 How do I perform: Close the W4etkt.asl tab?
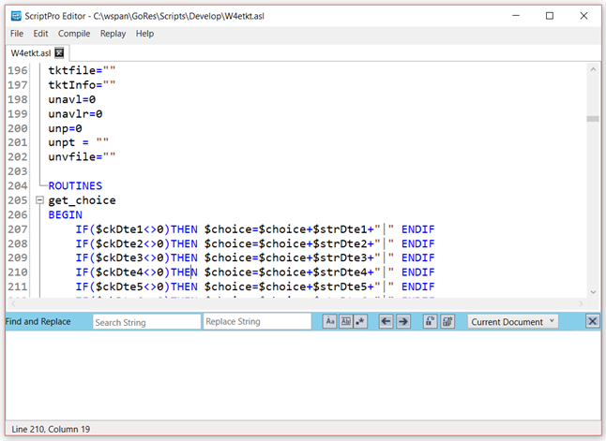click(x=59, y=53)
